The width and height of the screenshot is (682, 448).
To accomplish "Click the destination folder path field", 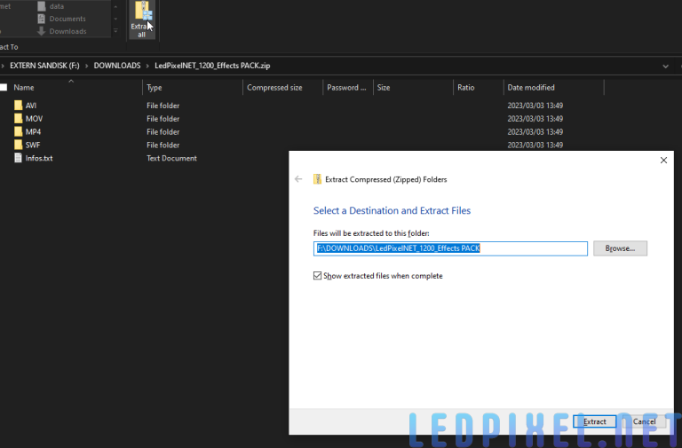I will point(450,248).
